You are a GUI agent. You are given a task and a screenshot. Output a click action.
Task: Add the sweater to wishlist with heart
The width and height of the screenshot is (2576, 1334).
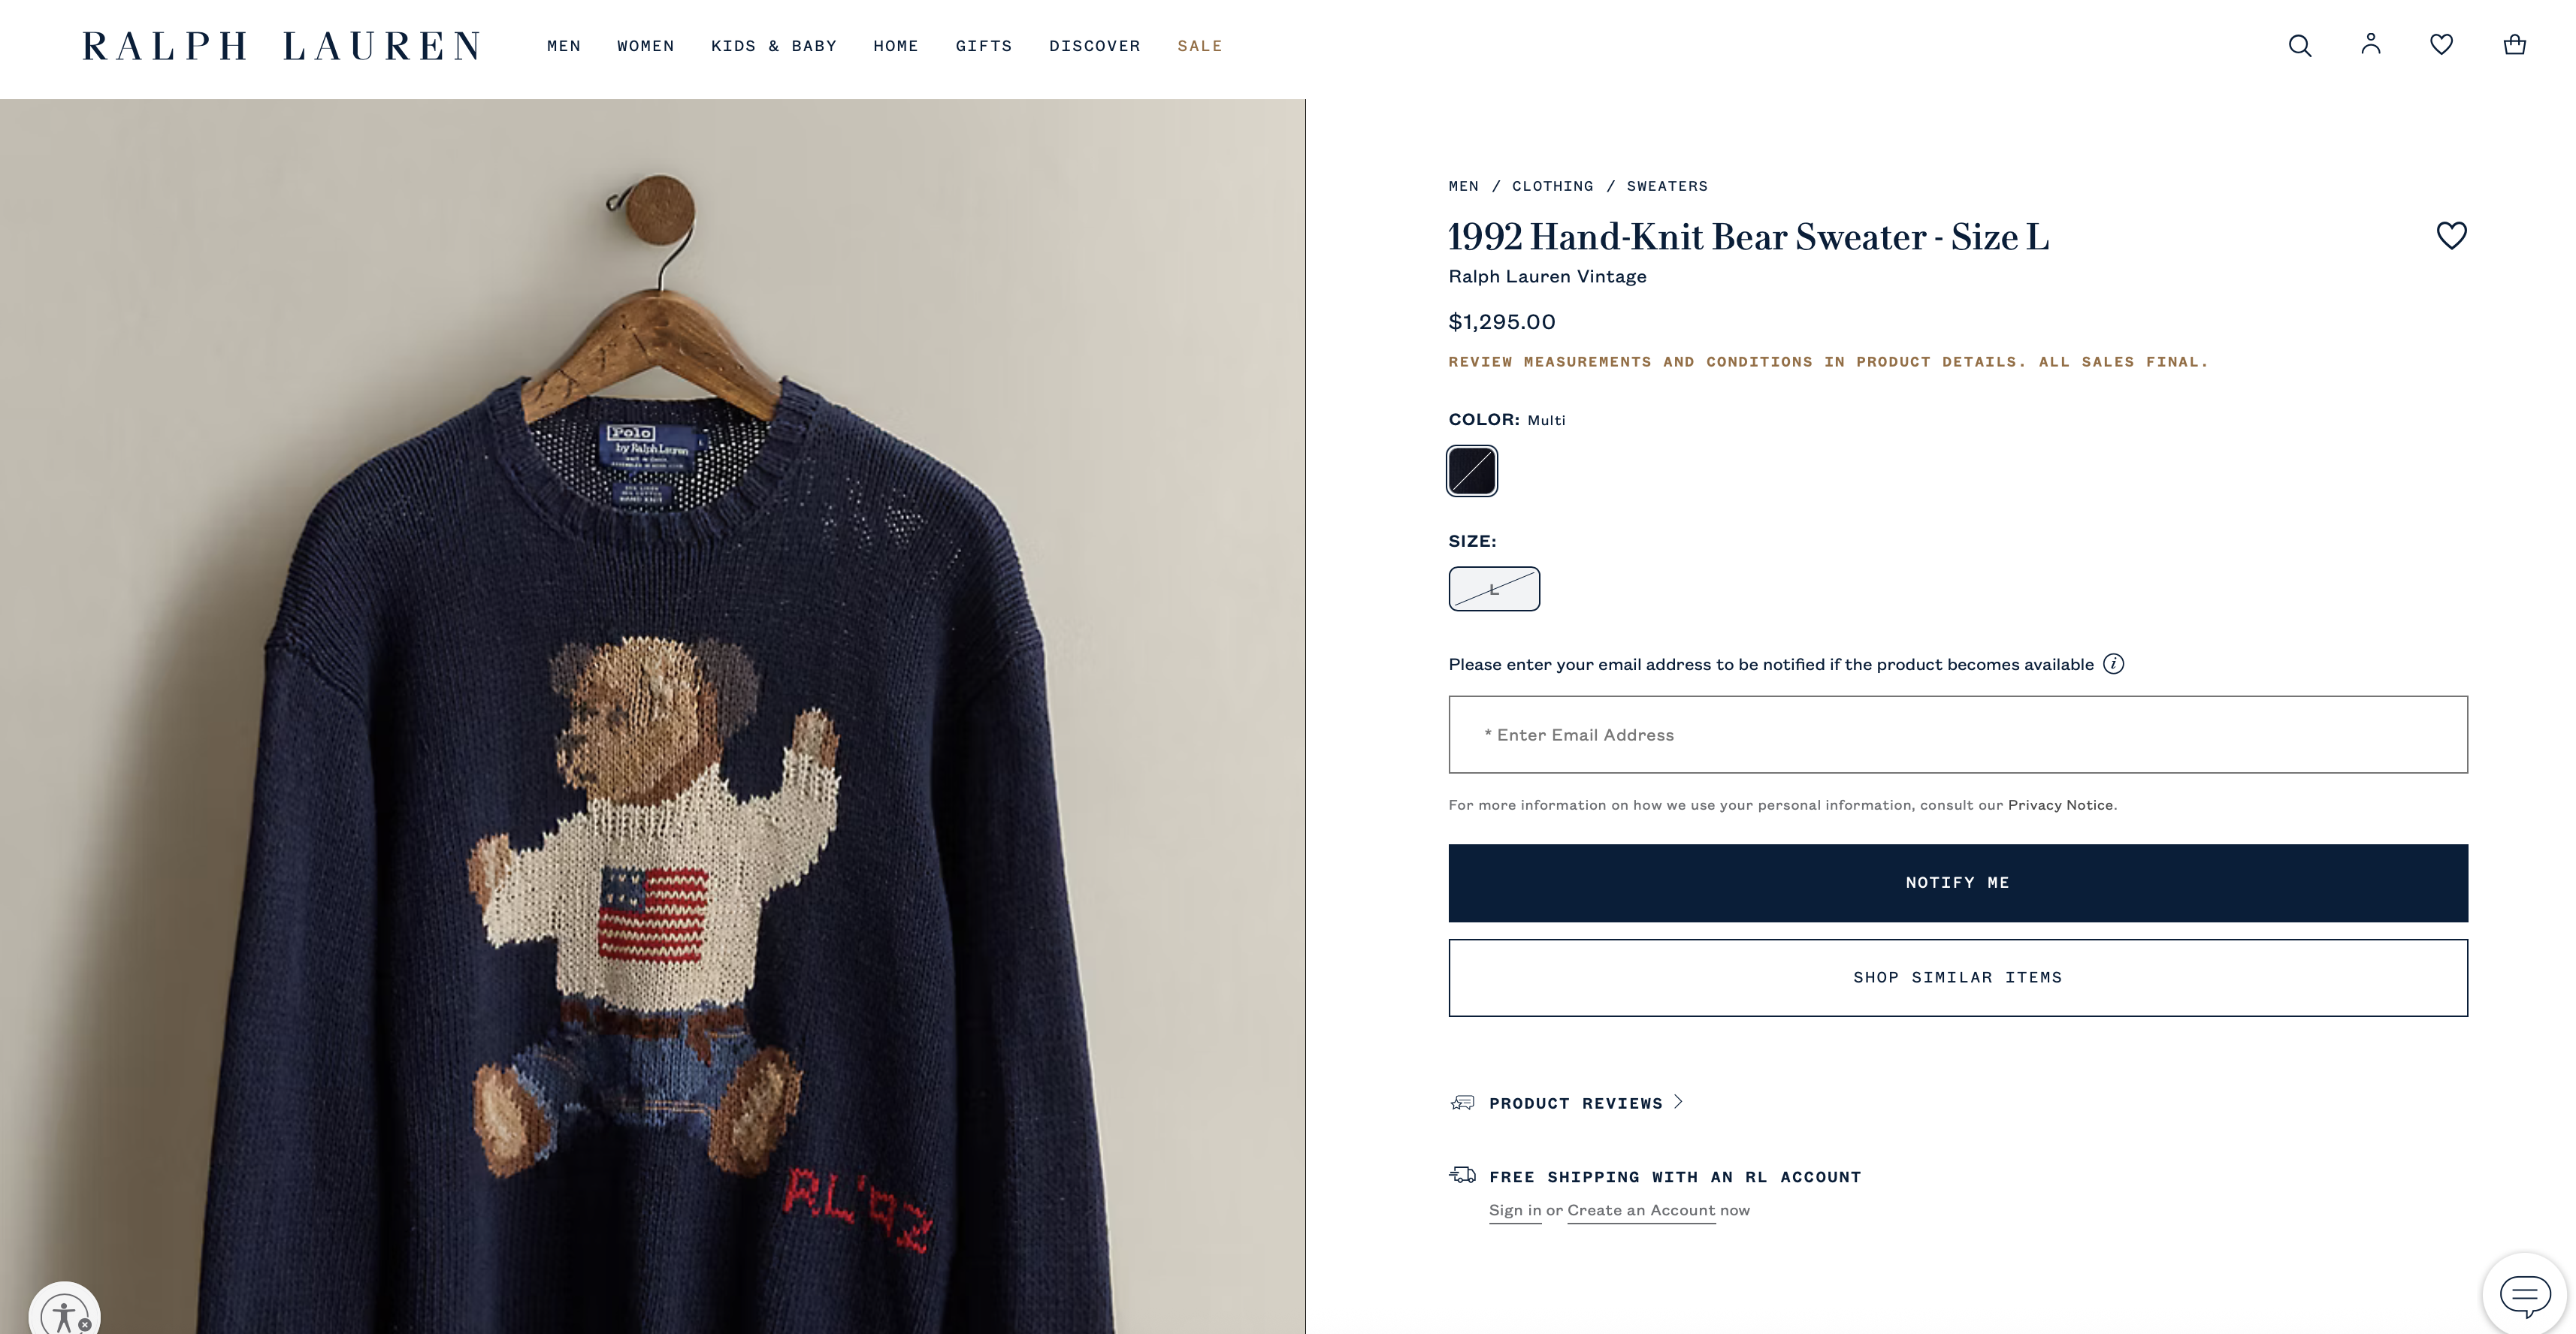click(x=2451, y=236)
